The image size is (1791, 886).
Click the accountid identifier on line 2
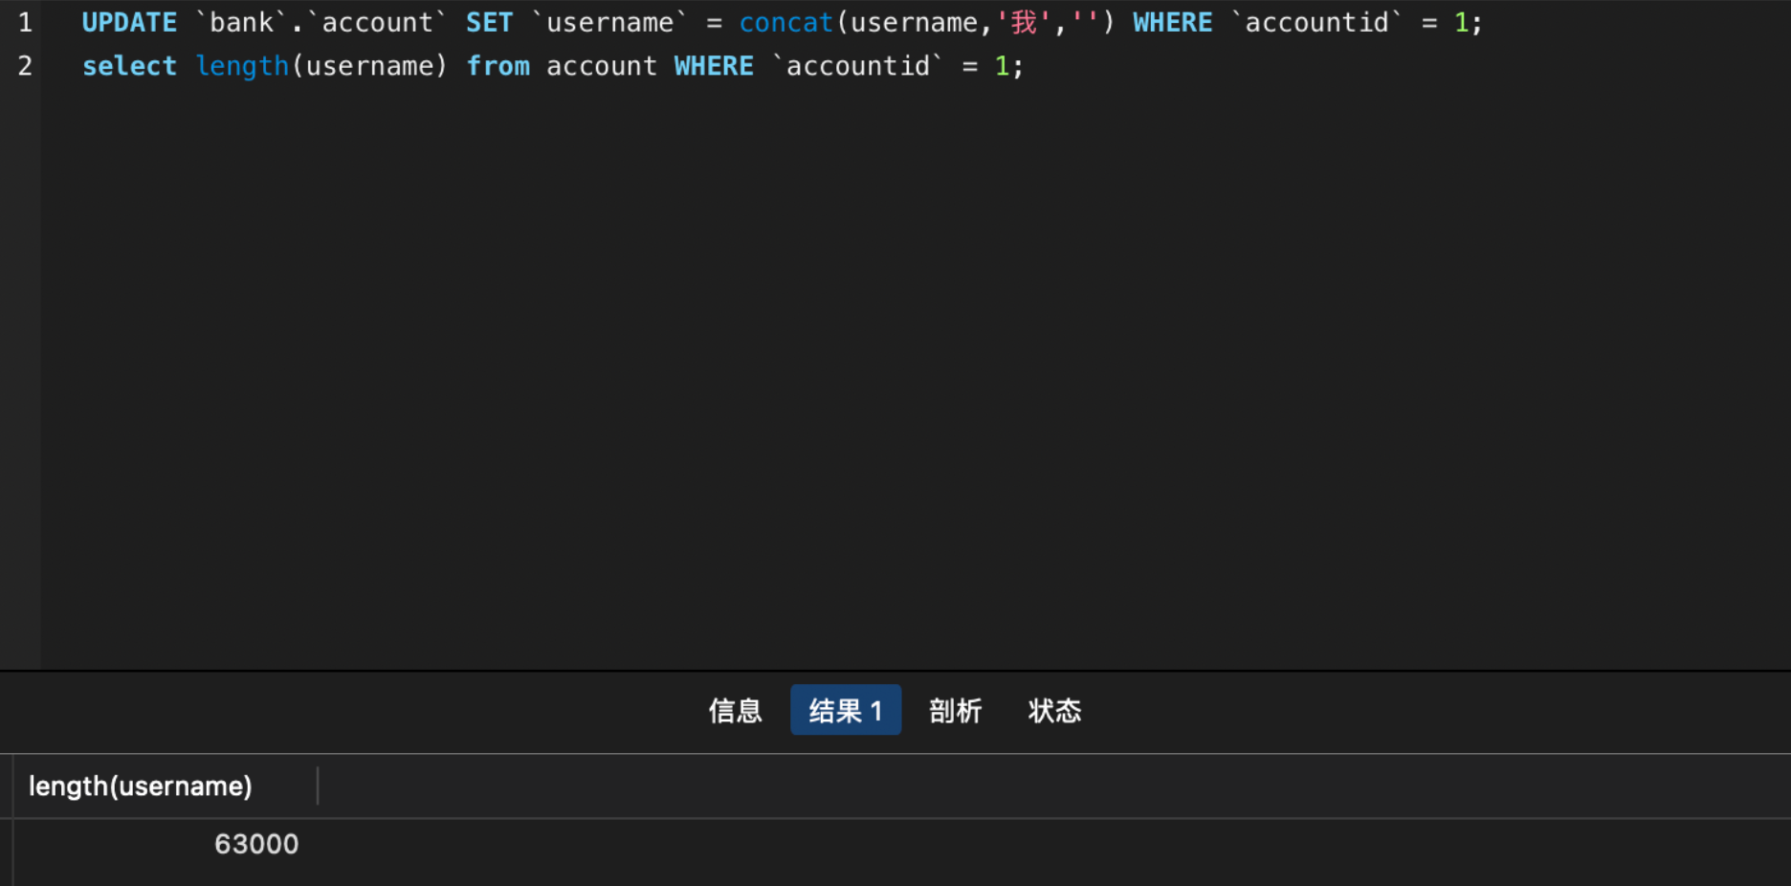click(858, 65)
